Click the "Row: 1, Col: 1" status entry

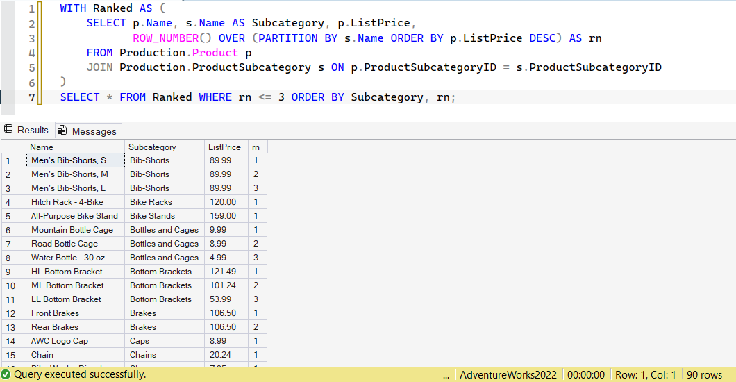[646, 374]
